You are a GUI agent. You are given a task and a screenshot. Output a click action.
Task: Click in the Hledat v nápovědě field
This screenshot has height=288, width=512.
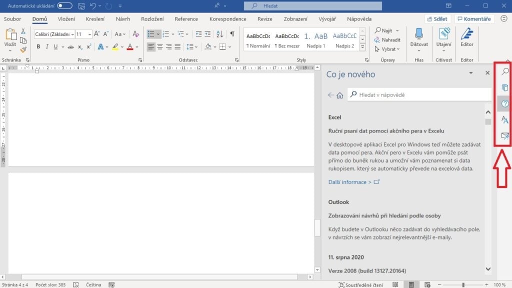[419, 94]
